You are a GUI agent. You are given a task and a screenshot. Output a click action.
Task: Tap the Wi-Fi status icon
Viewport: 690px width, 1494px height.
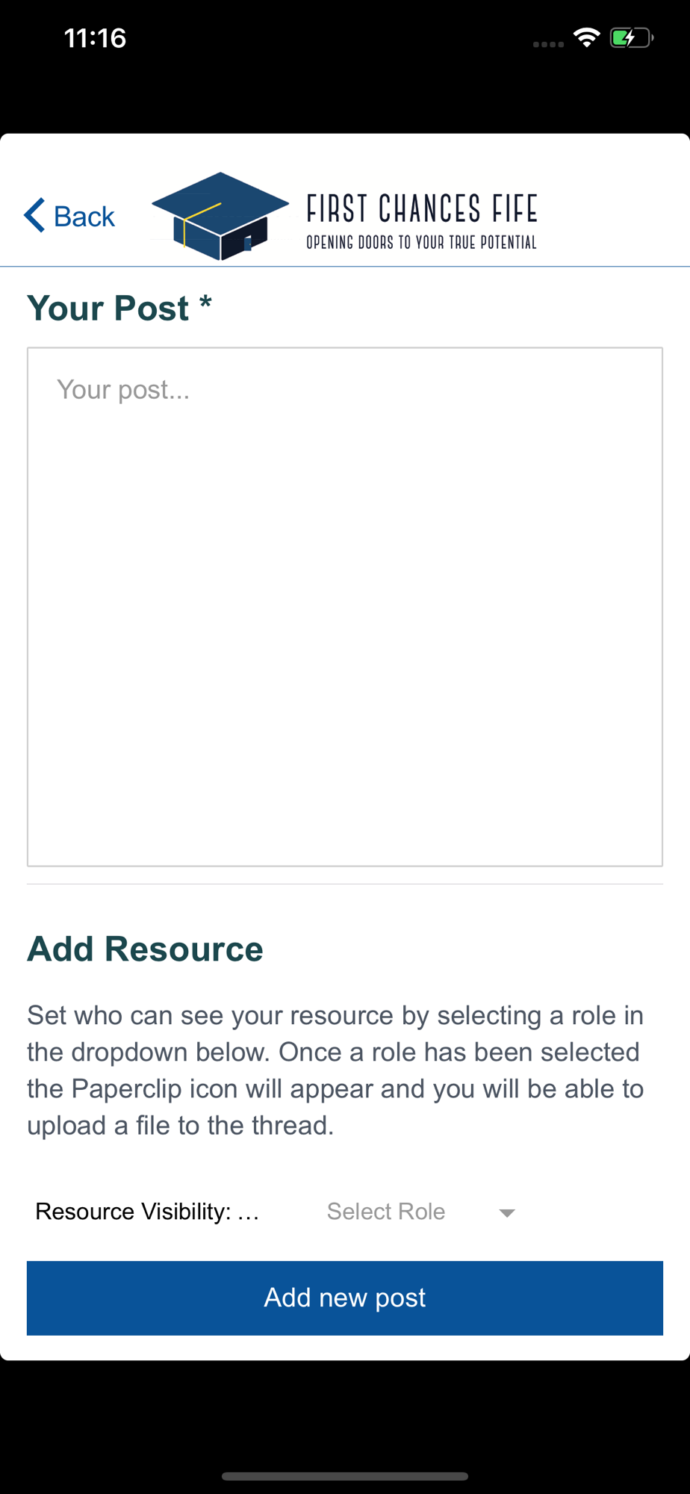tap(587, 37)
